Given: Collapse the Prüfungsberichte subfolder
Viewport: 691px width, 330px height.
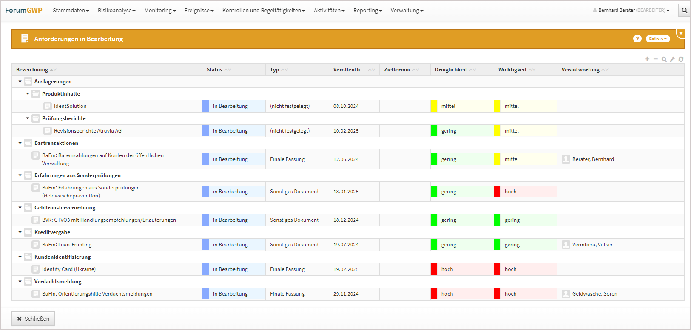Looking at the screenshot, I should pos(28,118).
